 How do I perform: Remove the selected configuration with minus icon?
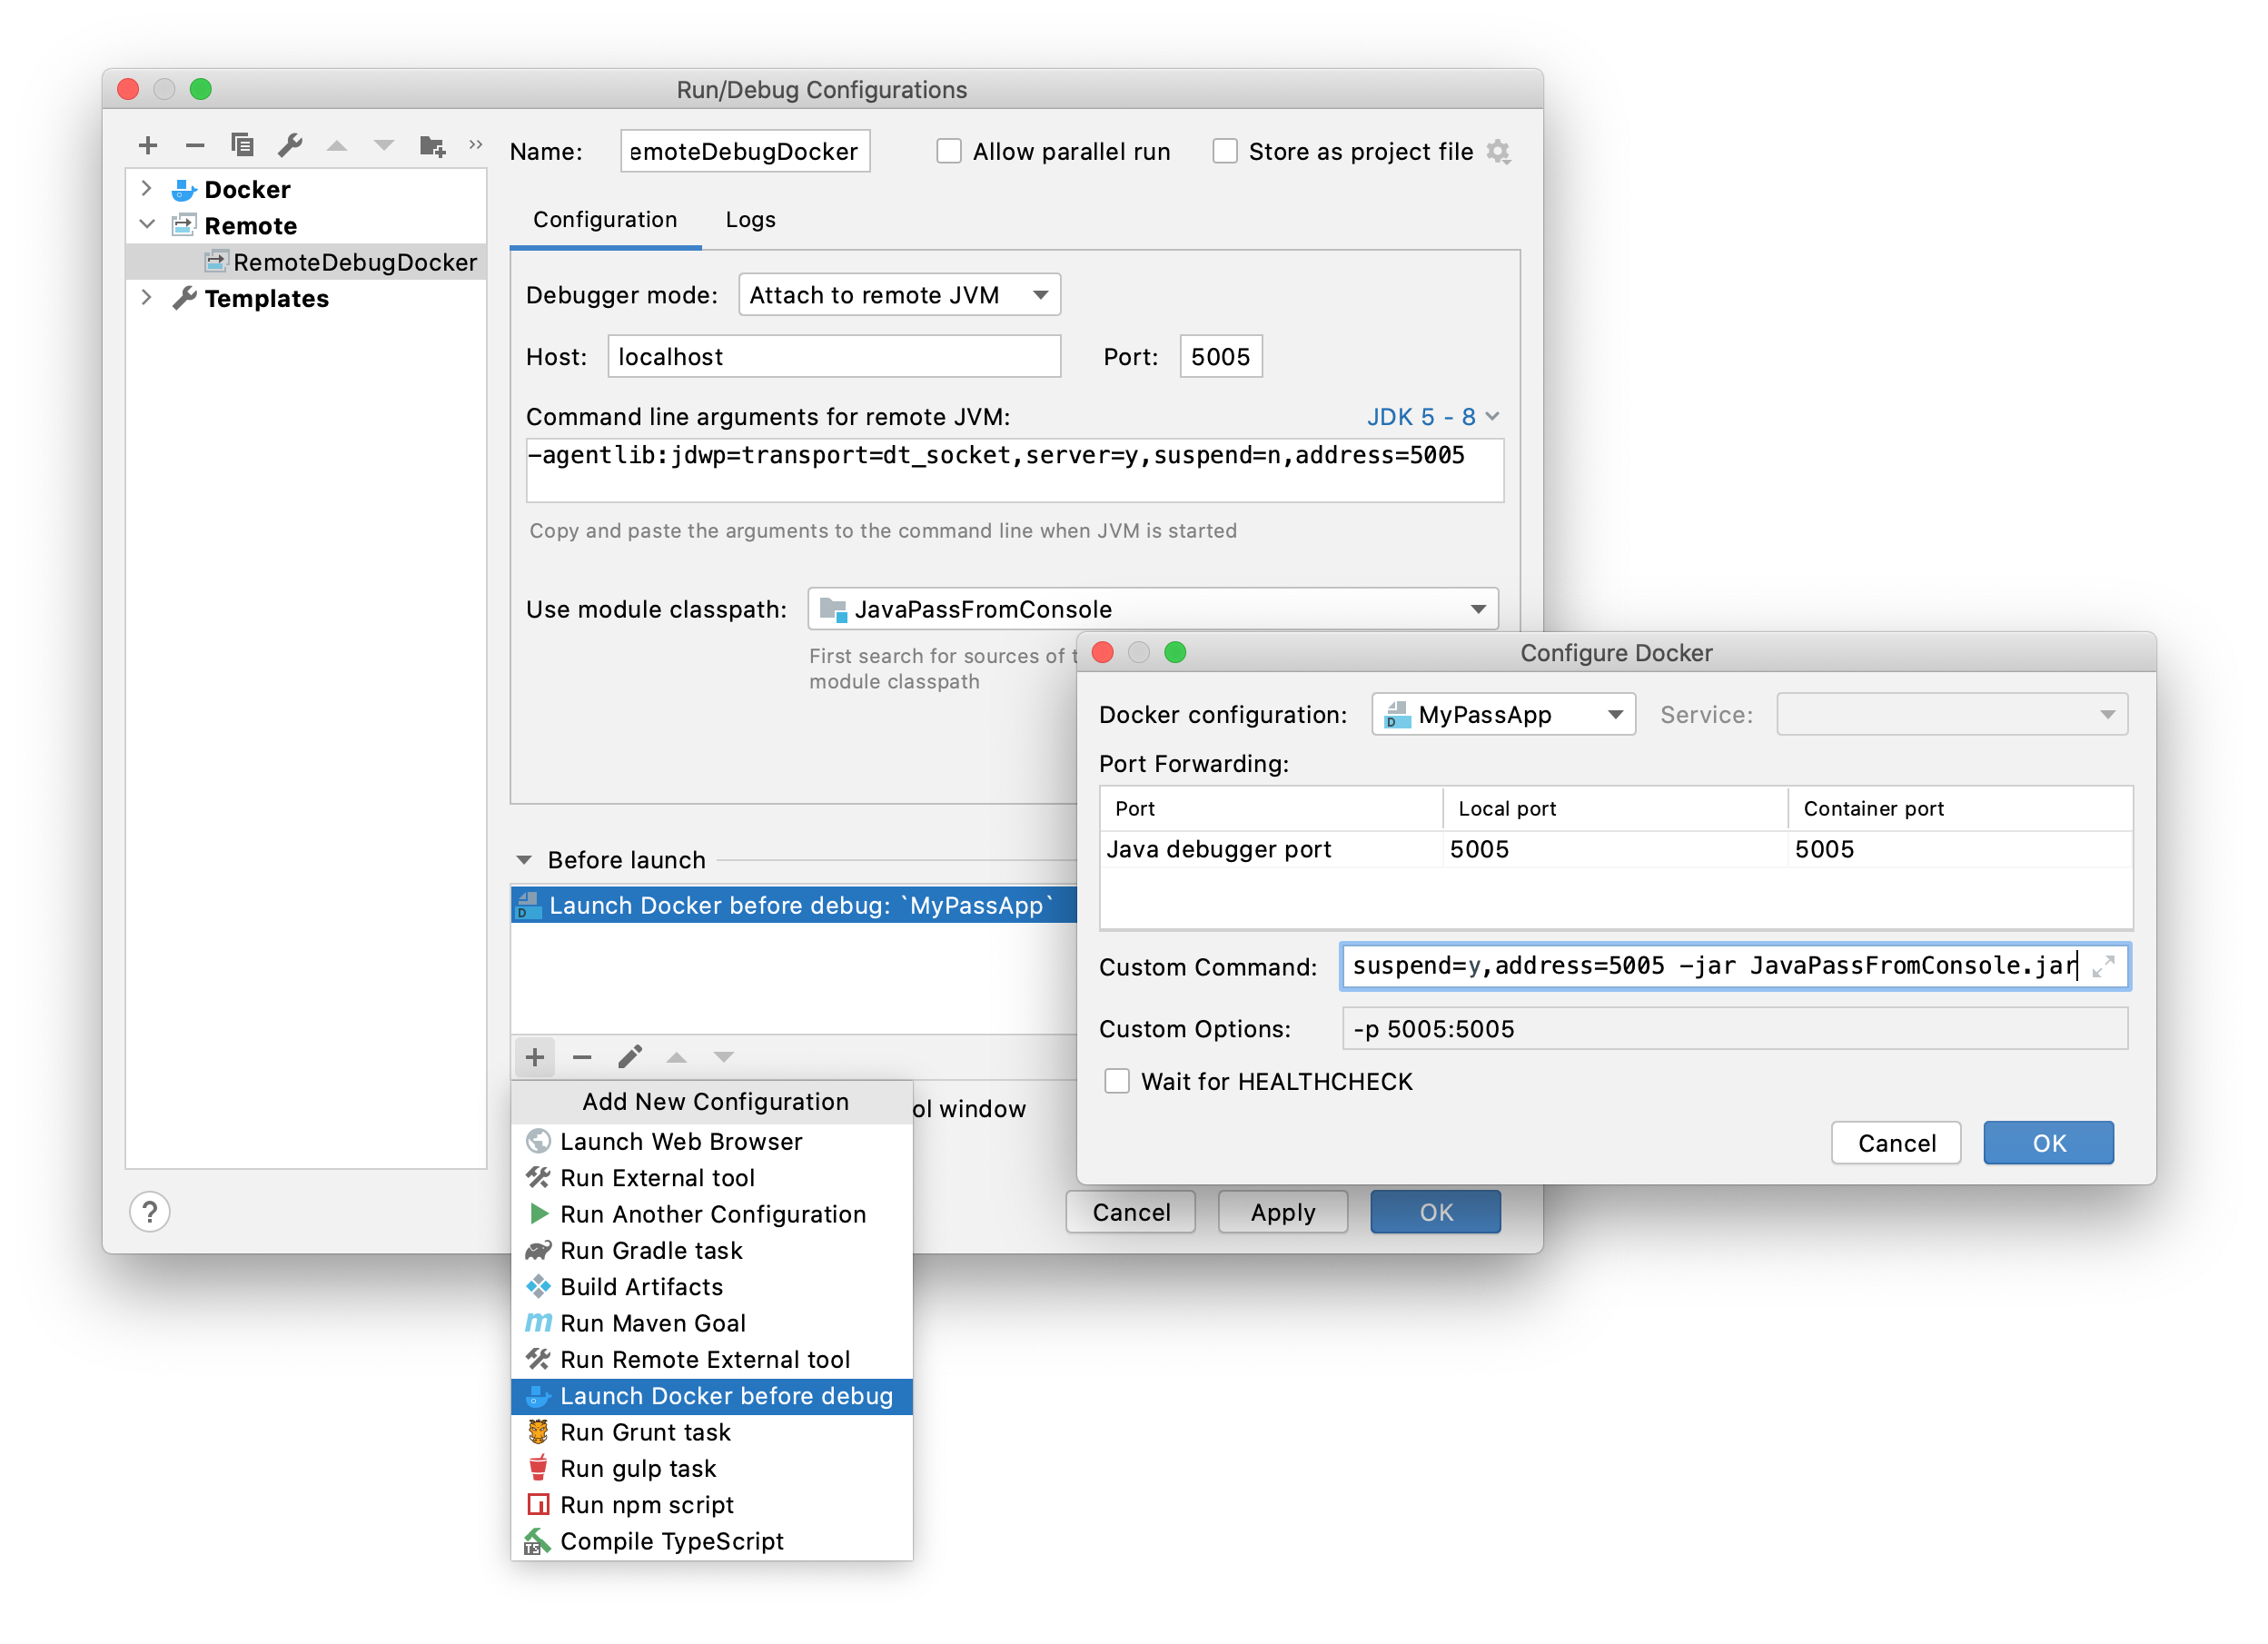tap(195, 145)
